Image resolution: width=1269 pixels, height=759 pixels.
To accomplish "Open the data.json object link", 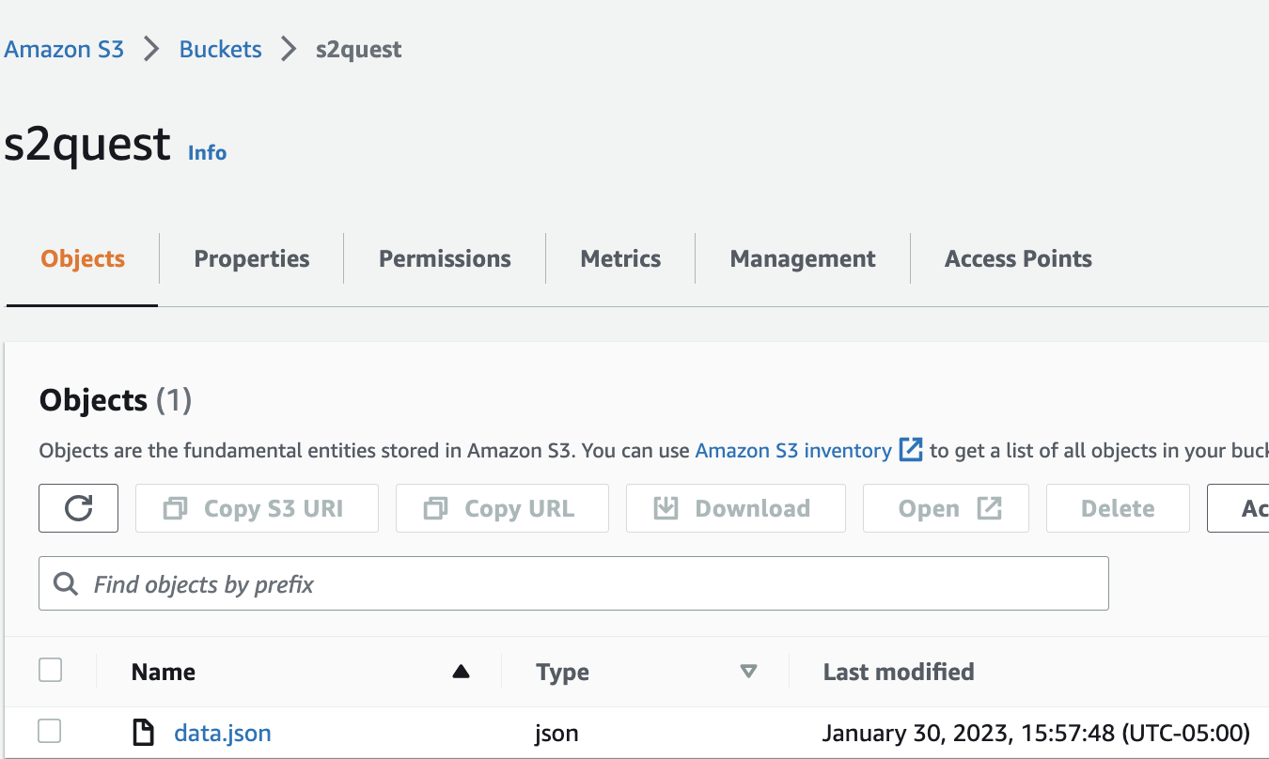I will (223, 733).
